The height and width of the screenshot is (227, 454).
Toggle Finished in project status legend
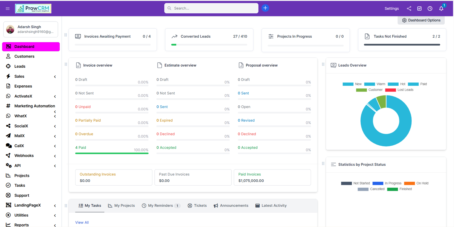[399, 189]
